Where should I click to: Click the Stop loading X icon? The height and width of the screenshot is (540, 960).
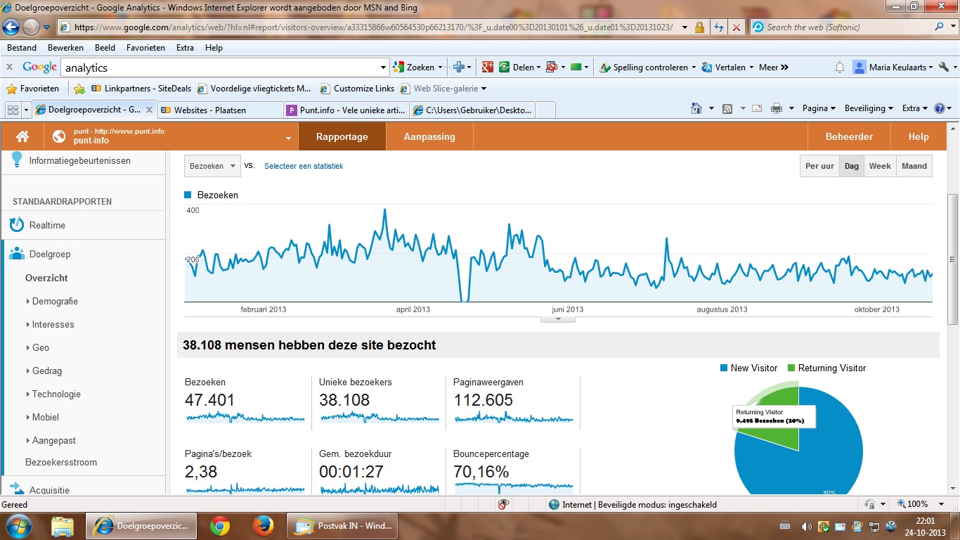pos(736,27)
